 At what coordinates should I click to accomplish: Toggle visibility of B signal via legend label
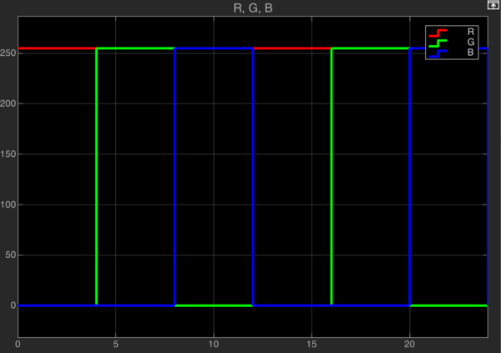pos(472,52)
